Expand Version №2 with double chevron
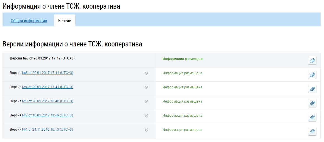 pos(146,116)
